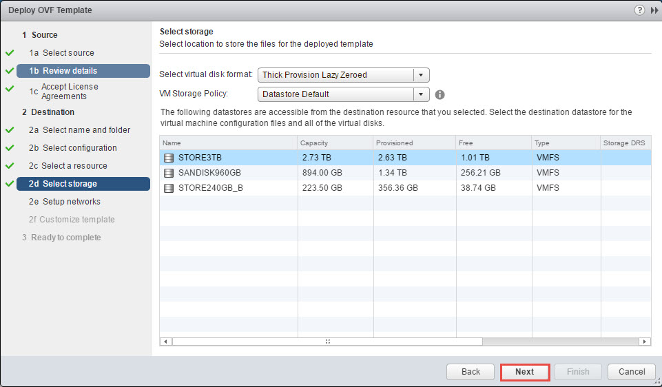Screen dimensions: 662x387
Task: Go to step 2c Select a resource
Action: [68, 166]
